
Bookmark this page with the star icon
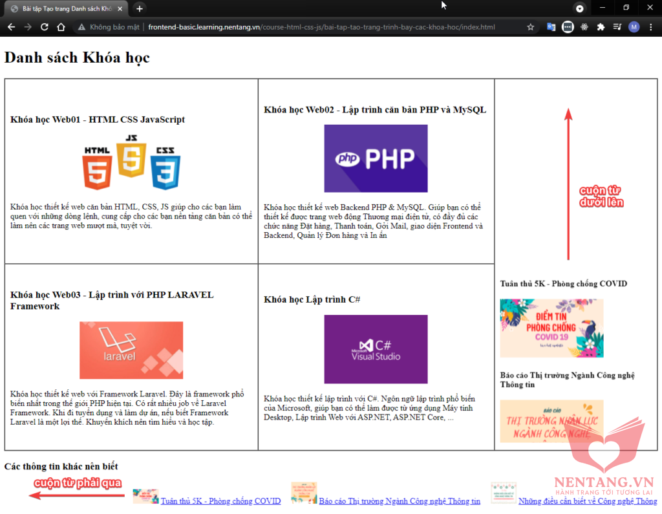pos(531,27)
